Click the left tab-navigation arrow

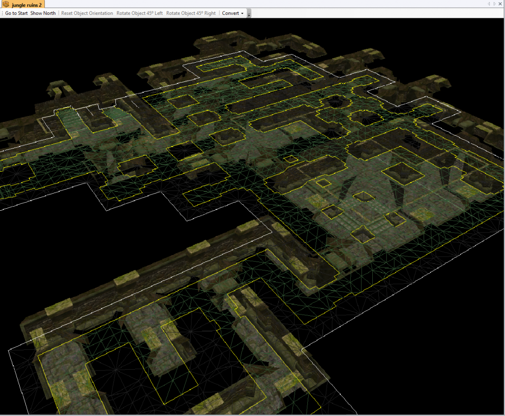(x=489, y=3)
